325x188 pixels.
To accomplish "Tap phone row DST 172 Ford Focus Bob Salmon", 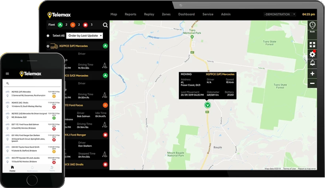I will point(32,127).
